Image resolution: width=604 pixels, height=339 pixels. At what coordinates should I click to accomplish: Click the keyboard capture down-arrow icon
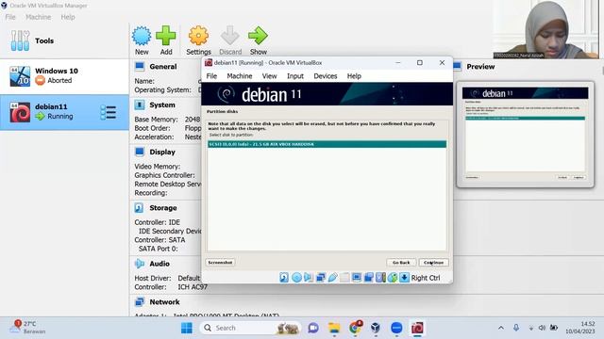pos(404,278)
